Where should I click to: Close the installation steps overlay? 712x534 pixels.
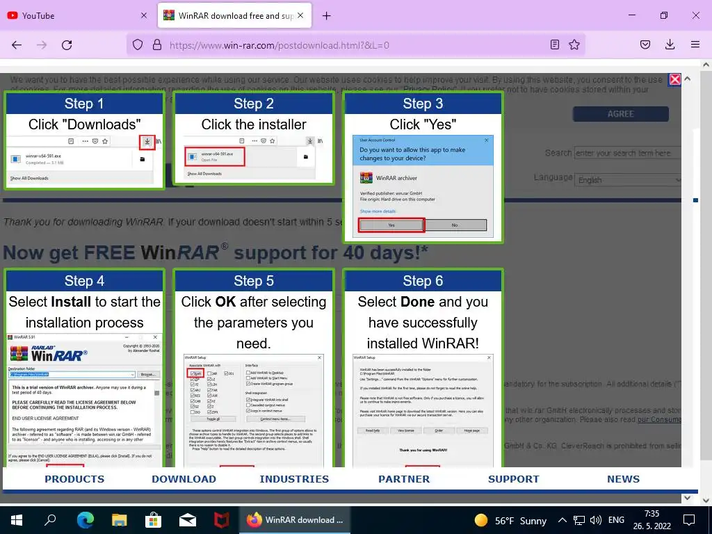[x=675, y=79]
